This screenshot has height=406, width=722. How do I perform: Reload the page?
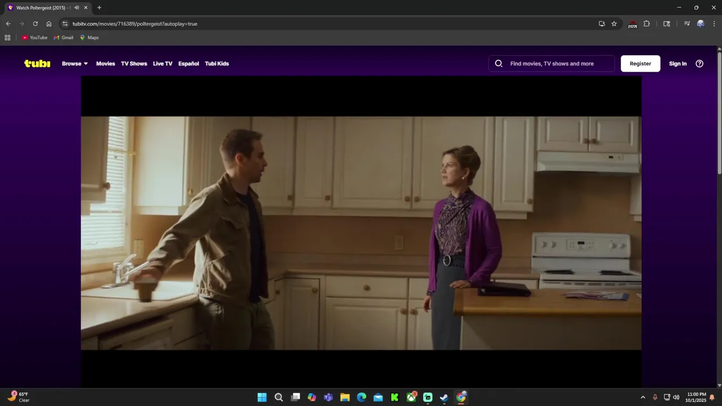click(35, 24)
